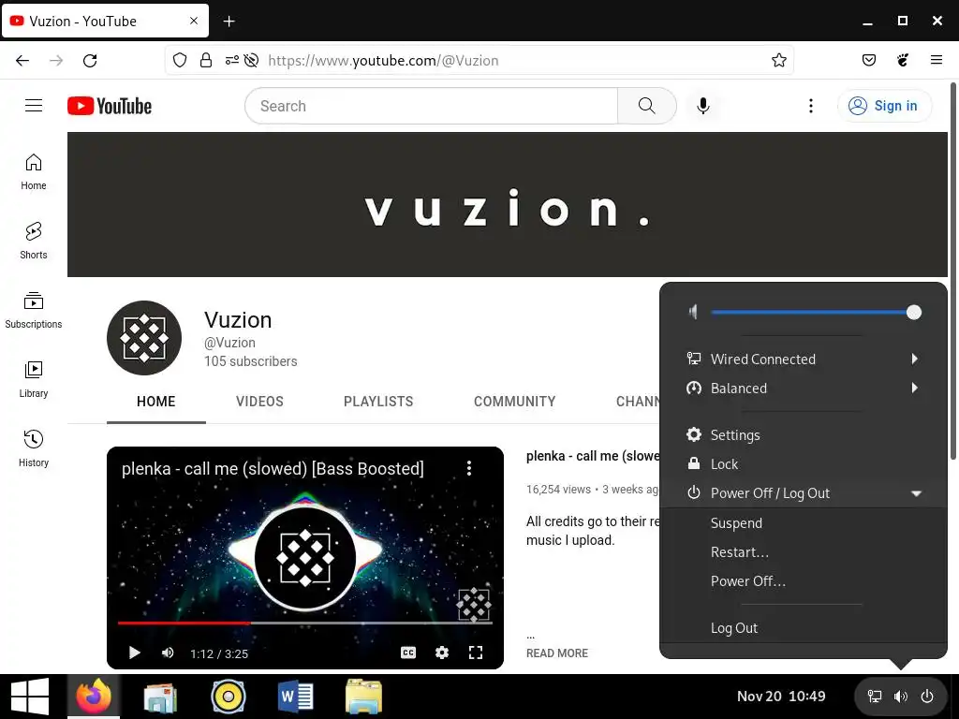Image resolution: width=959 pixels, height=719 pixels.
Task: Adjust the system volume slider
Action: (x=816, y=313)
